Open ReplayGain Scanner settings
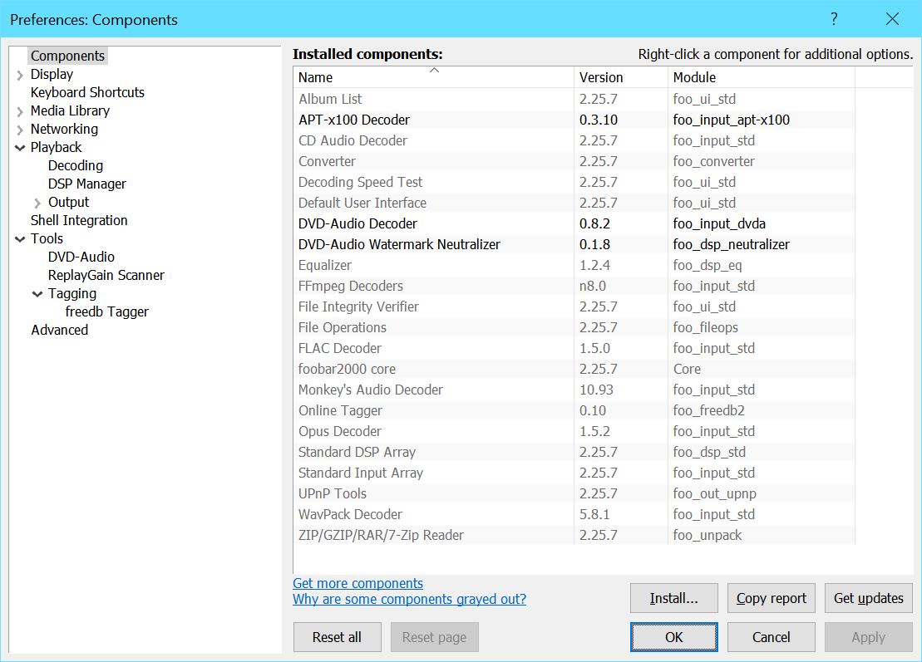This screenshot has width=922, height=662. coord(106,275)
